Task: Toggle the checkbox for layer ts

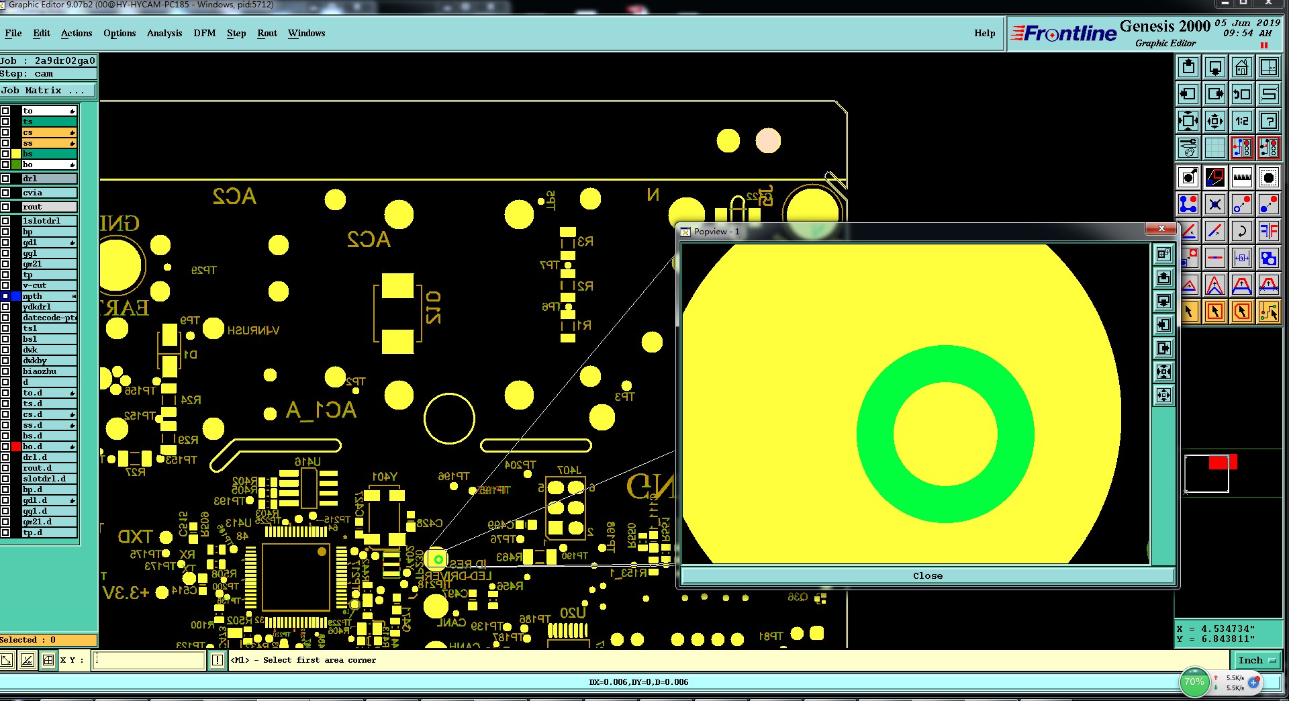Action: (5, 122)
